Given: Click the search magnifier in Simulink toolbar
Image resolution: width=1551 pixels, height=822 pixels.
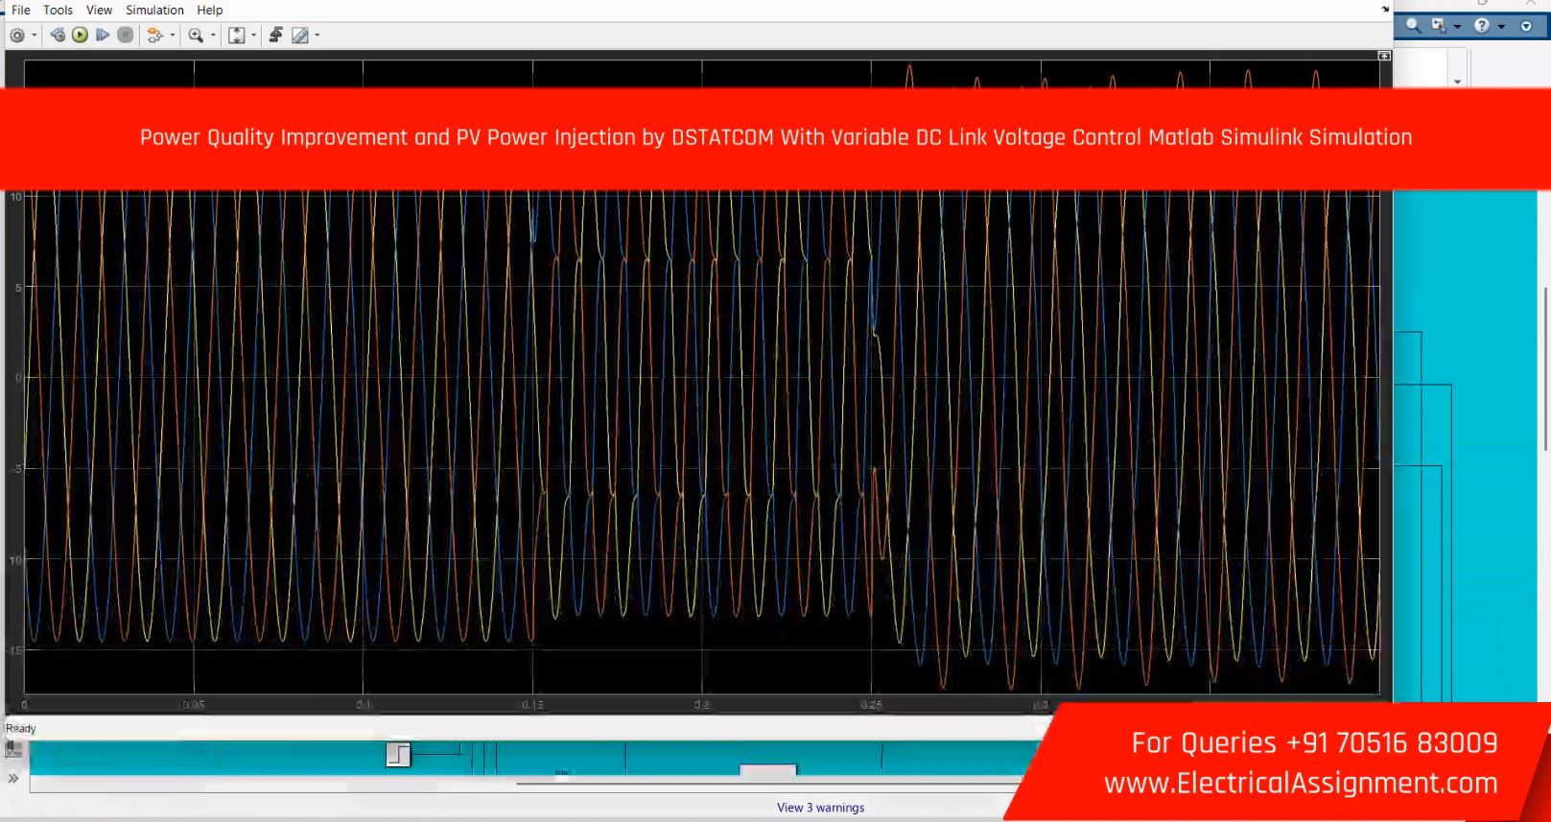Looking at the screenshot, I should [x=1413, y=26].
